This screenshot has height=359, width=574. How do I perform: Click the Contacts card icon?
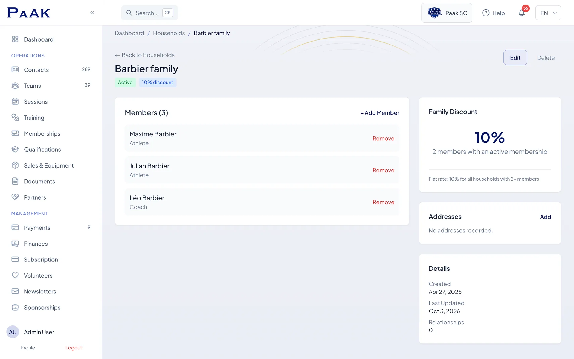pyautogui.click(x=15, y=69)
